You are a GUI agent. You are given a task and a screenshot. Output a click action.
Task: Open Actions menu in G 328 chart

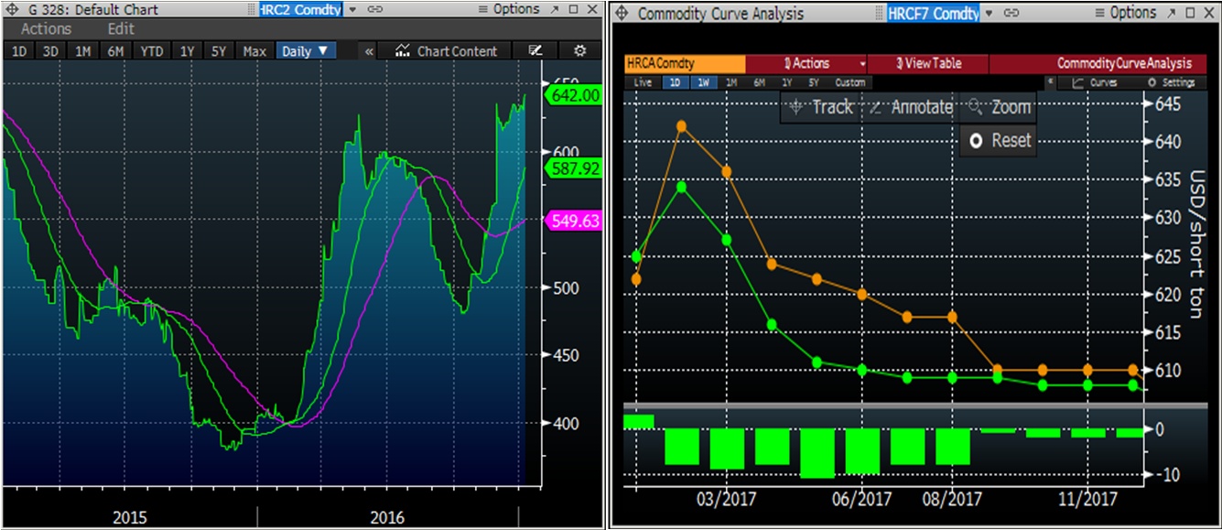click(x=46, y=29)
